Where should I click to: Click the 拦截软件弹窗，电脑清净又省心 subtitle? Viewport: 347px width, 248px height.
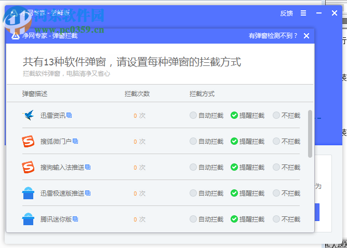[66, 73]
